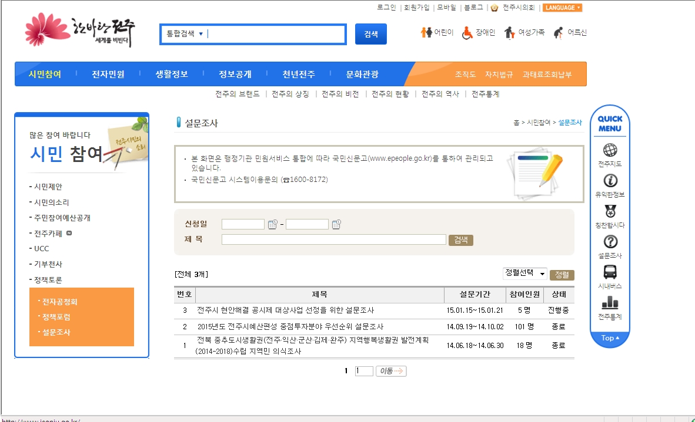The image size is (695, 422).
Task: Select 전자공청회 in orange submenu
Action: pyautogui.click(x=59, y=302)
